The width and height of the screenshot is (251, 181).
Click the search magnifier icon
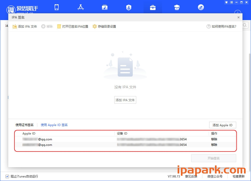[x=245, y=25]
